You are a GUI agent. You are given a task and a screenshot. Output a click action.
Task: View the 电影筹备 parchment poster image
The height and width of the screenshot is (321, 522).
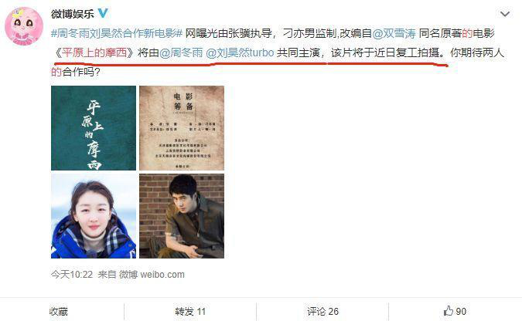tap(182, 128)
